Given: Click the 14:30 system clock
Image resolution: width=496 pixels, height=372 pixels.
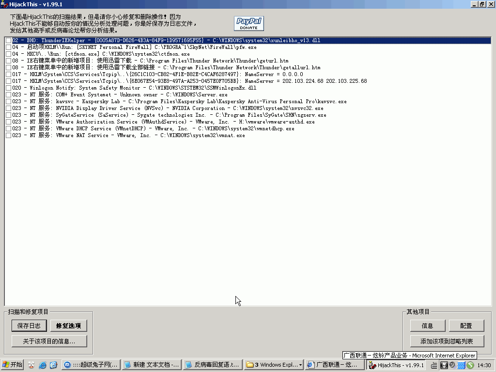Looking at the screenshot, I should [484, 365].
